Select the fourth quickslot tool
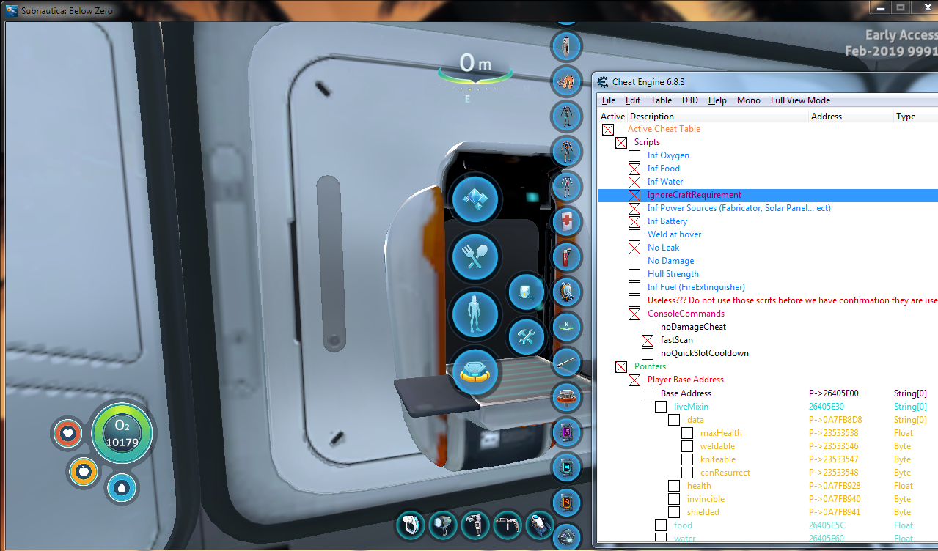This screenshot has height=551, width=938. coord(508,525)
